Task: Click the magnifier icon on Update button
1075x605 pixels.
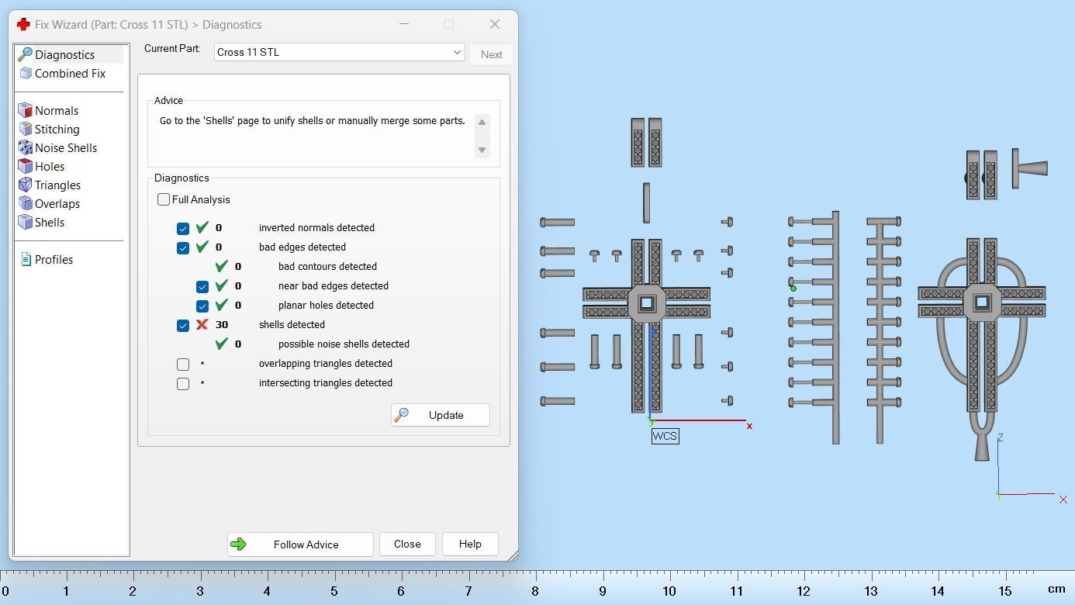Action: click(401, 415)
